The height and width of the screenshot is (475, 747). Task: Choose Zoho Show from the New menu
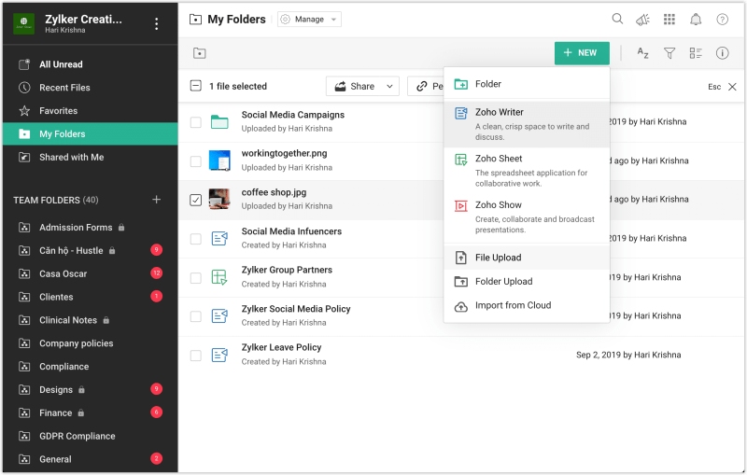coord(527,217)
